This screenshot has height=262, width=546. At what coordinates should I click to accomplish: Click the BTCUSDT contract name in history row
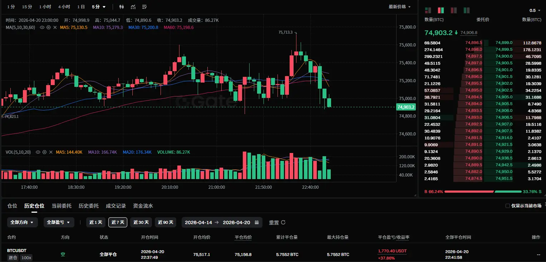point(17,251)
